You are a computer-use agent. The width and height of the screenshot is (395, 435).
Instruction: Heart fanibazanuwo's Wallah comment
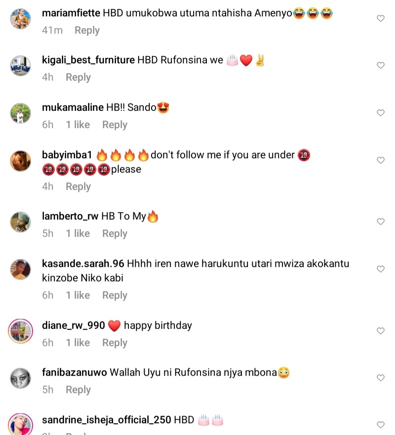pos(381,378)
